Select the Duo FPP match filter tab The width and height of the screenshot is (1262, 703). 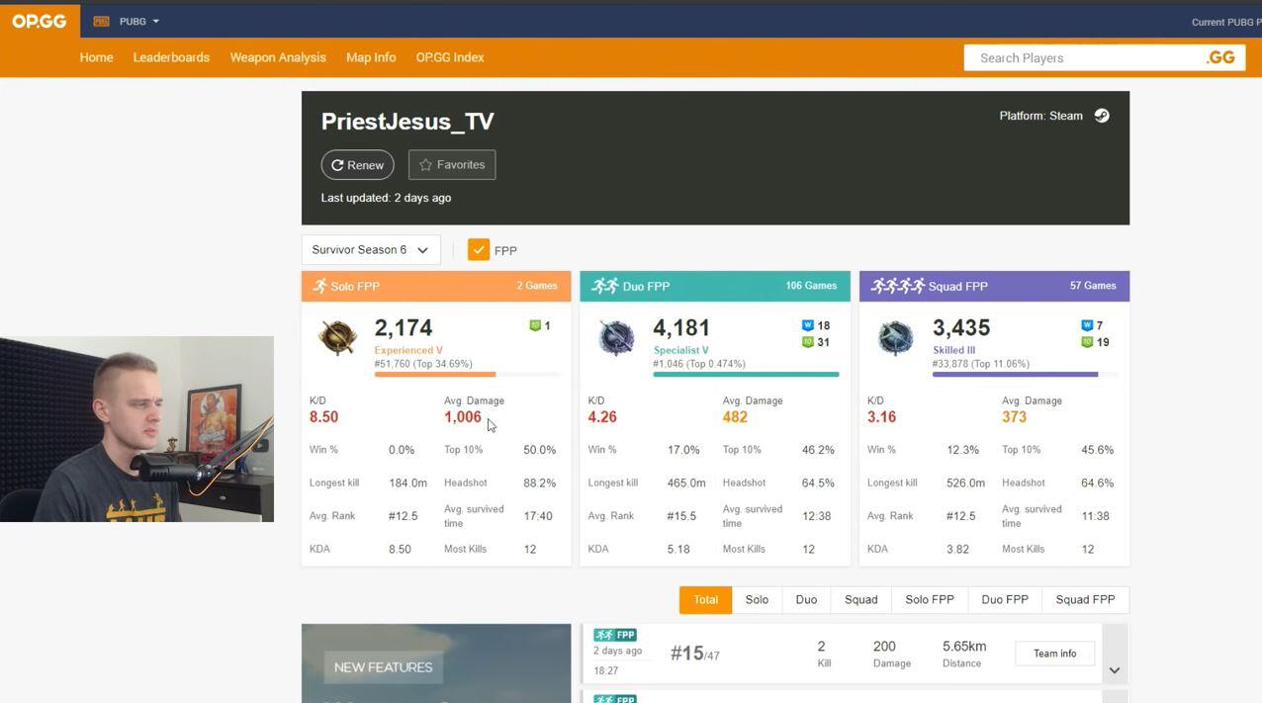point(1004,599)
